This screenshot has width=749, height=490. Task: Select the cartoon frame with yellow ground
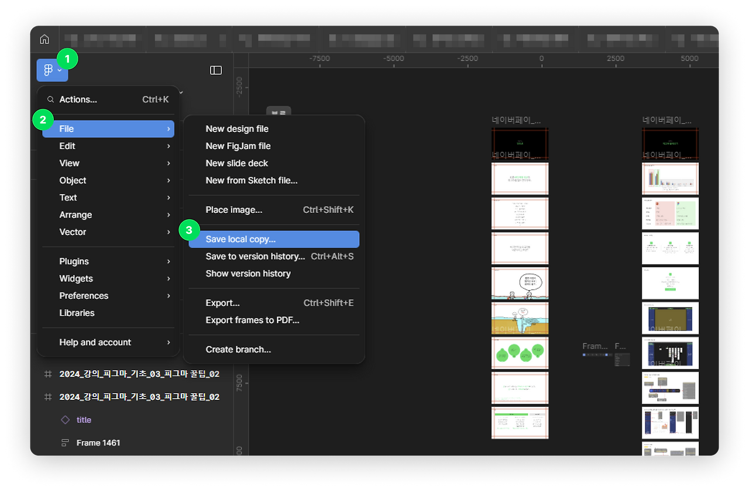(520, 318)
